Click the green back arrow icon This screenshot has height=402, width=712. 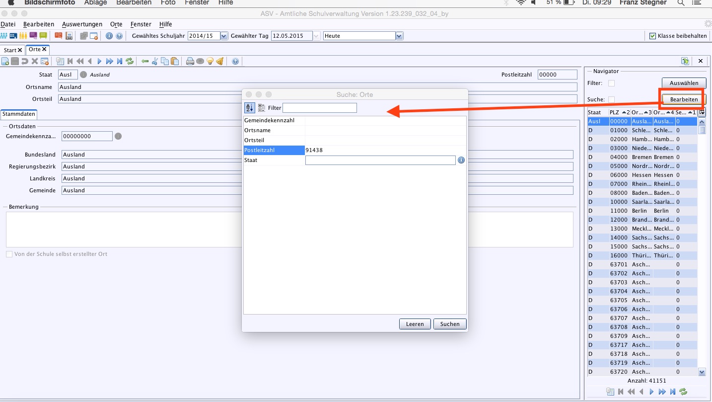(x=145, y=61)
